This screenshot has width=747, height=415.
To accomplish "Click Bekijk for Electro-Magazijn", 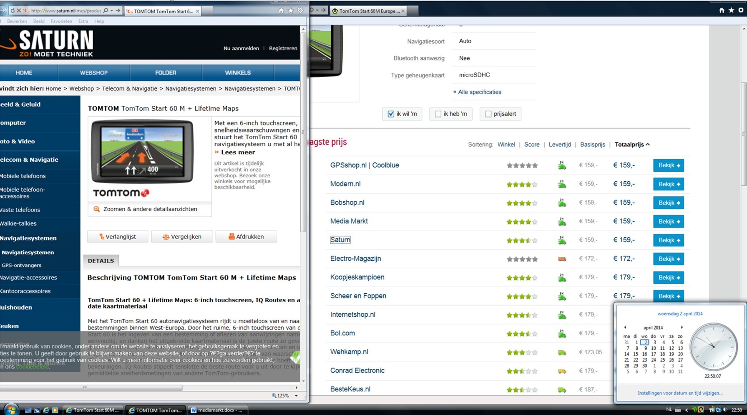I will [x=669, y=259].
